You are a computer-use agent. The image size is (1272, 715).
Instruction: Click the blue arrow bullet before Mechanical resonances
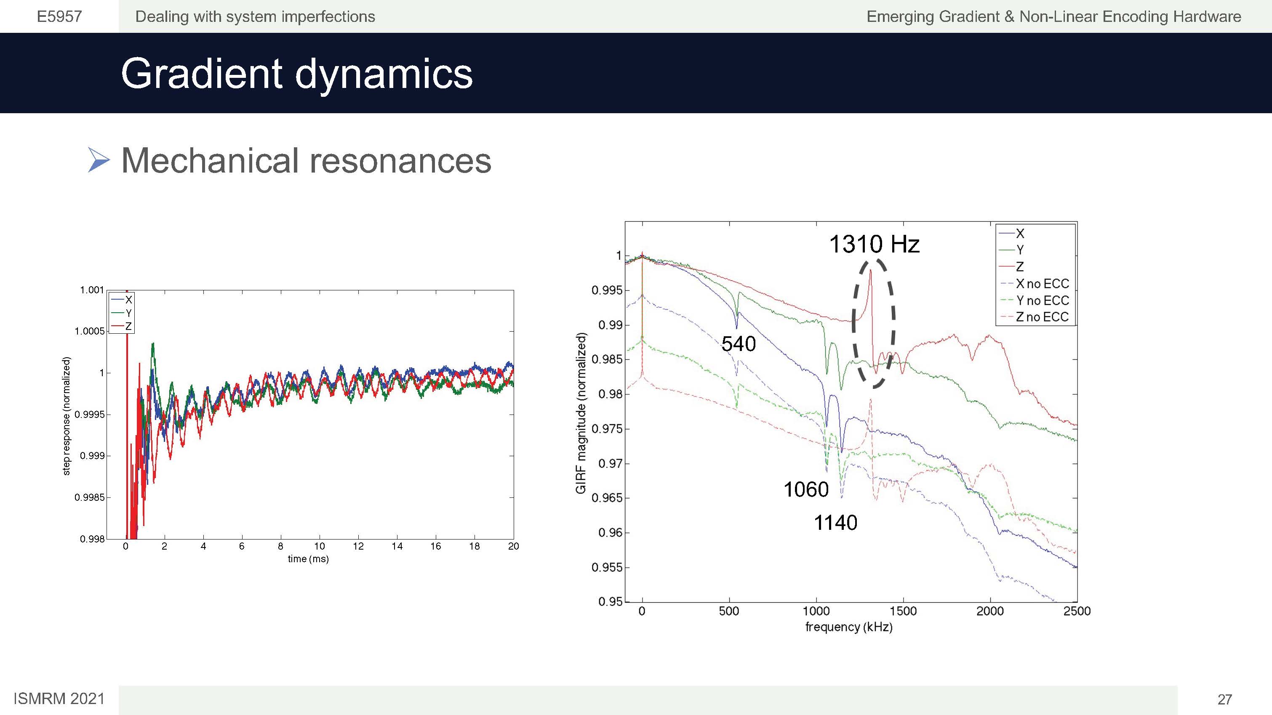click(98, 160)
